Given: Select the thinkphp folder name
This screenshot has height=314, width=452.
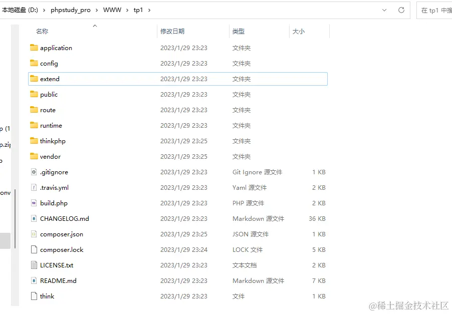Looking at the screenshot, I should coord(53,141).
